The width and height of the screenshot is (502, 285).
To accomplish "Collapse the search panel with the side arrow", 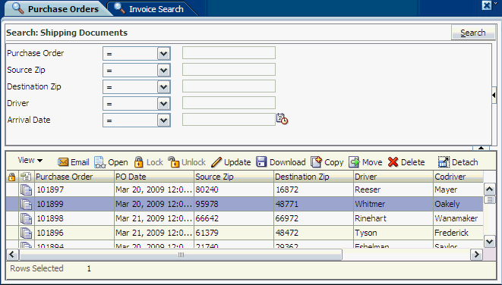I will pyautogui.click(x=494, y=96).
